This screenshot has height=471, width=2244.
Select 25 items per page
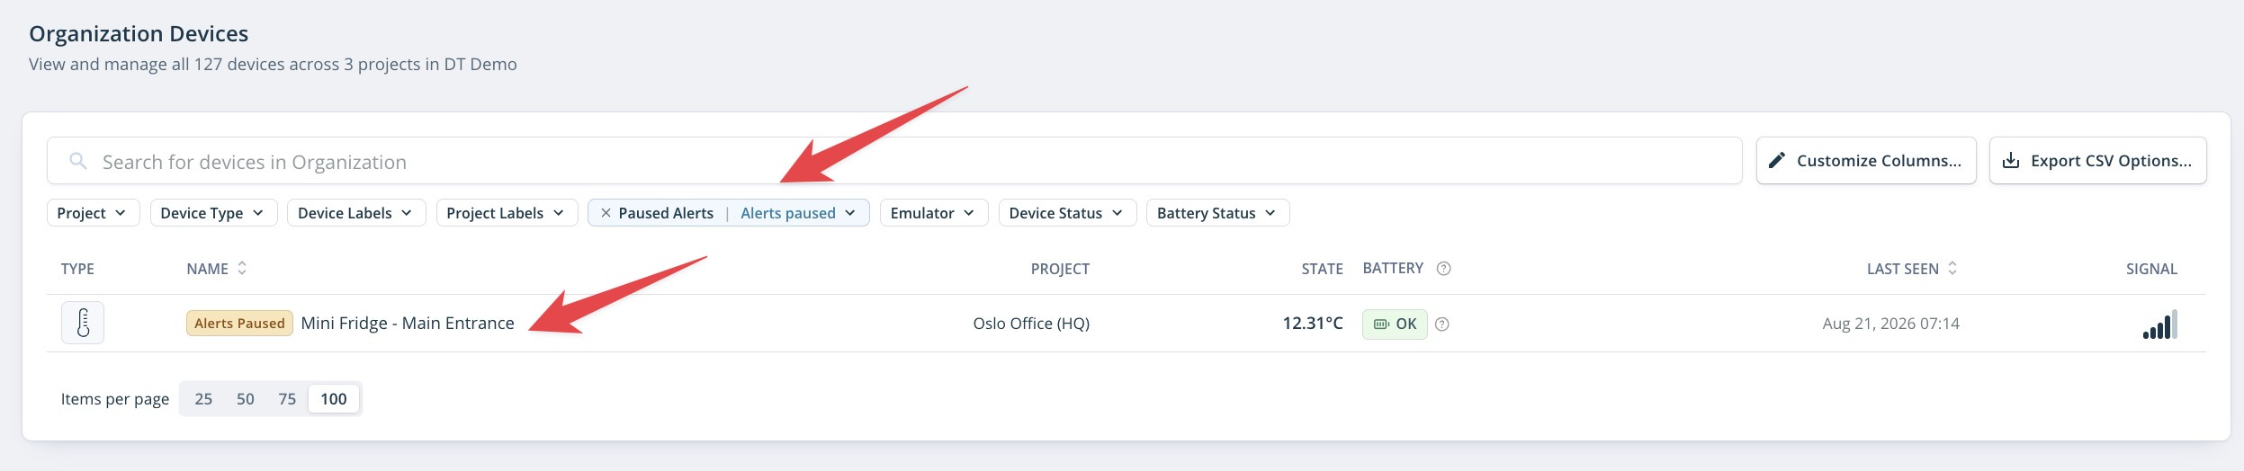click(203, 399)
